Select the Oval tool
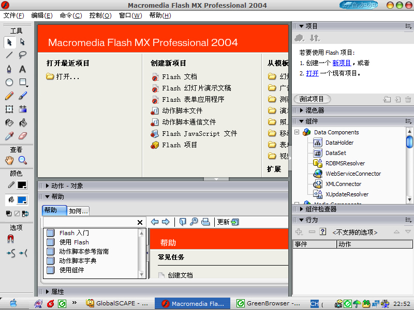 click(x=9, y=82)
